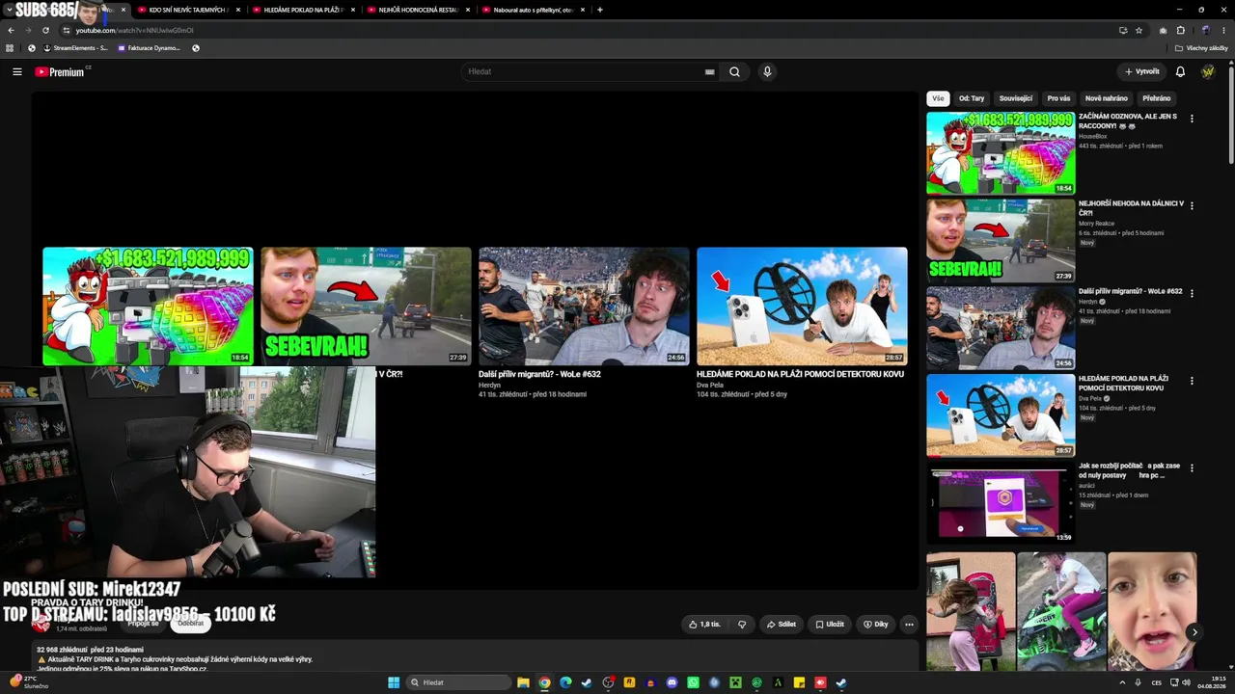Open Discord from the taskbar
The width and height of the screenshot is (1235, 694).
pos(672,682)
